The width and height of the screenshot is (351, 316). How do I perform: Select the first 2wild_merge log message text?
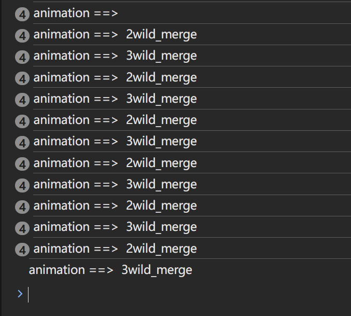click(115, 35)
